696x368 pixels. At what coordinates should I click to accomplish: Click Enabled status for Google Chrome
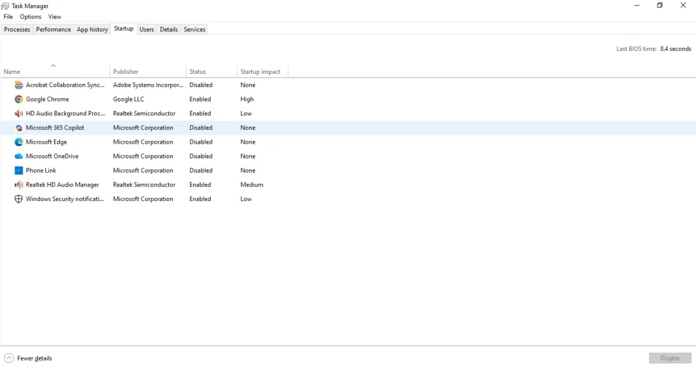click(x=200, y=99)
